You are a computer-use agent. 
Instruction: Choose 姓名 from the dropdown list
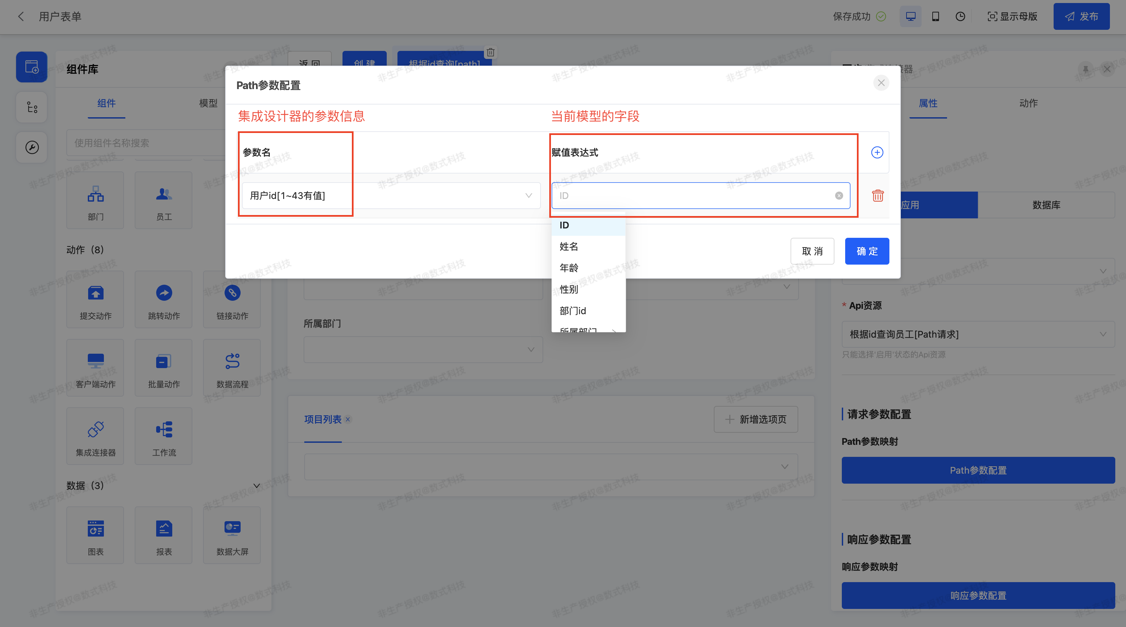[x=588, y=247]
